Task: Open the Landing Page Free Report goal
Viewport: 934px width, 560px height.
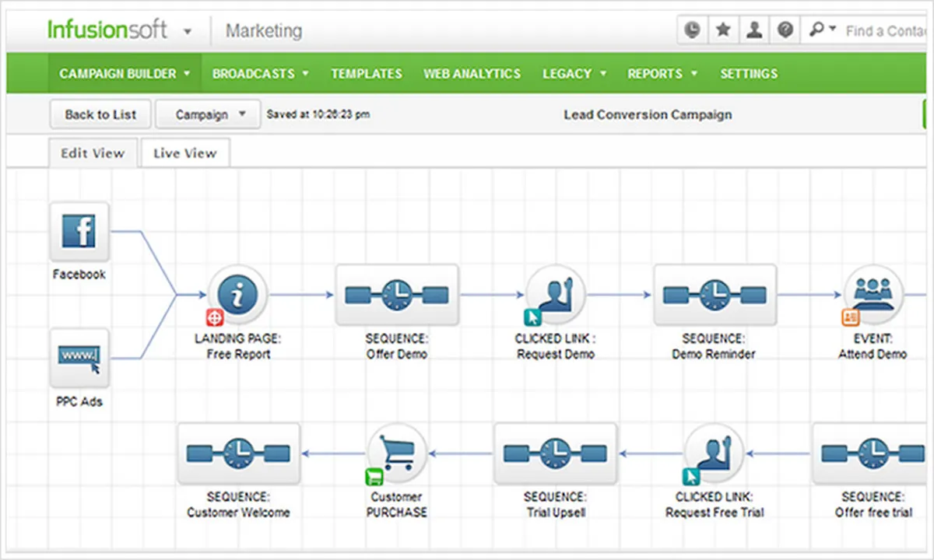Action: pos(238,295)
